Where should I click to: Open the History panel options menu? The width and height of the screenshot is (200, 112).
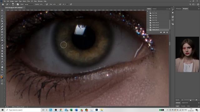point(169,9)
